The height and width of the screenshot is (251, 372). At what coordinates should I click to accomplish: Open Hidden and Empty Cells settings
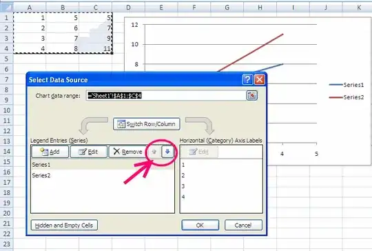[x=64, y=225]
